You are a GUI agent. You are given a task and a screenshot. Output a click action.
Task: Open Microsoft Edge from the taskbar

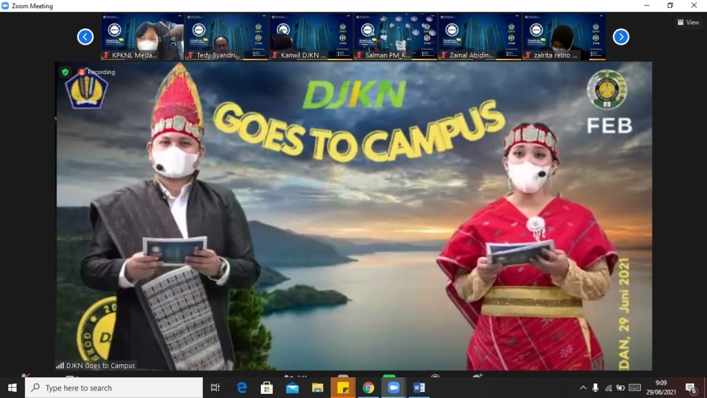tap(240, 388)
